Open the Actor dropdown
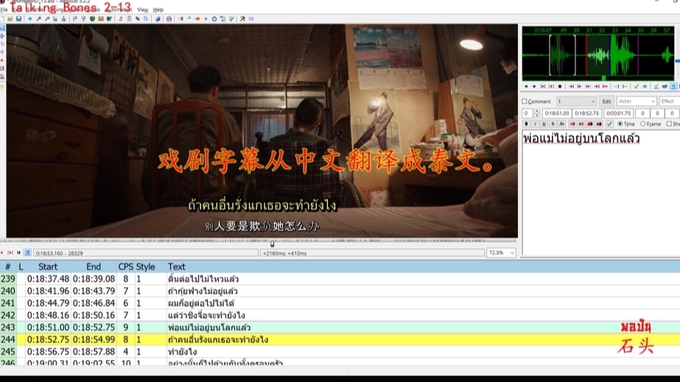Viewport: 680px width, 382px height. (637, 102)
